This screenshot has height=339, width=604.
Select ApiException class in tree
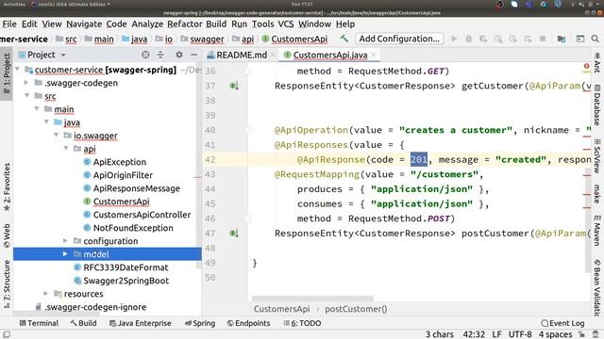[x=120, y=162]
